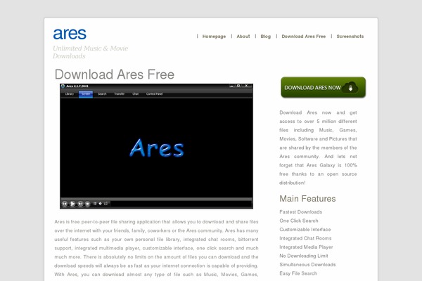Select the Control Panel tab in the Ares window
Image resolution: width=422 pixels, height=281 pixels.
click(154, 94)
